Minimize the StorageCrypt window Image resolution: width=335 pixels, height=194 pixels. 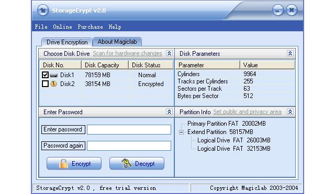point(278,10)
